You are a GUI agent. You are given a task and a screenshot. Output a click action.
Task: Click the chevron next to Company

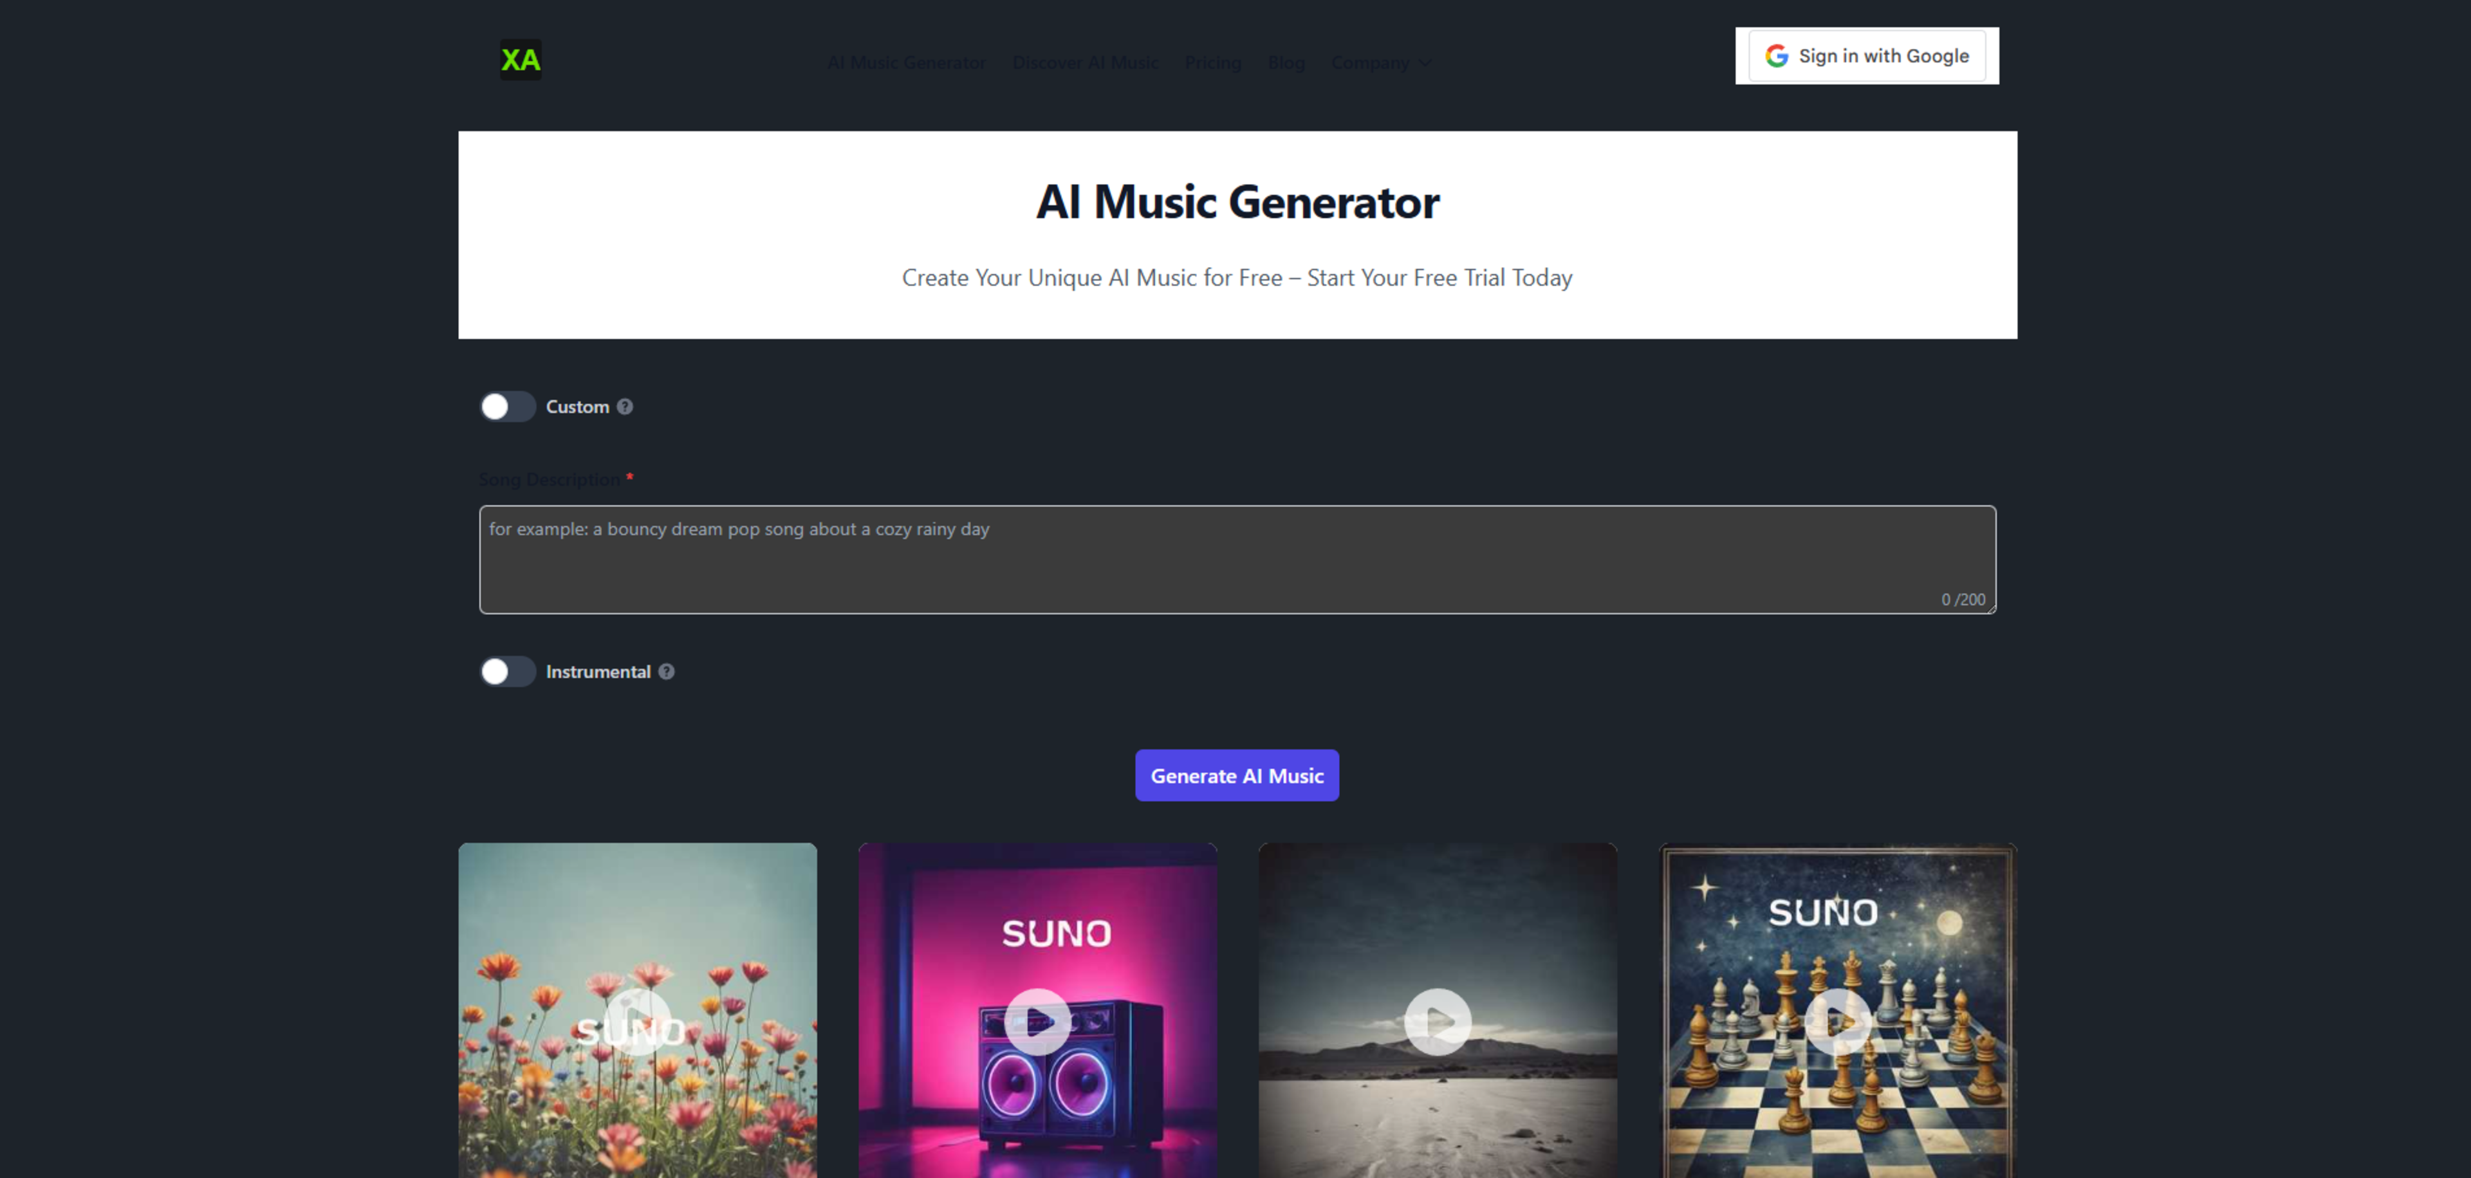pos(1425,62)
